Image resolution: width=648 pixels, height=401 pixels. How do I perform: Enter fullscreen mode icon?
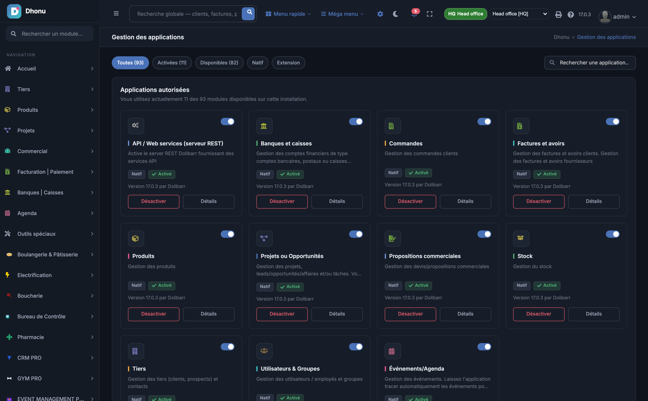click(x=430, y=14)
